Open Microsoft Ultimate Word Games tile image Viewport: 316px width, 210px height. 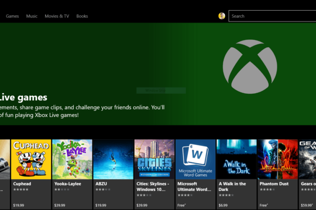click(x=195, y=159)
